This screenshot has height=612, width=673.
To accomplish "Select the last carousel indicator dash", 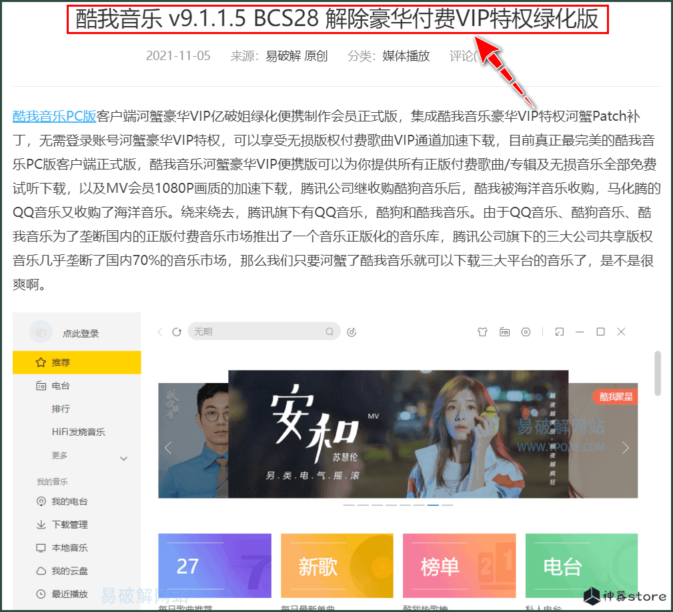I will [448, 505].
